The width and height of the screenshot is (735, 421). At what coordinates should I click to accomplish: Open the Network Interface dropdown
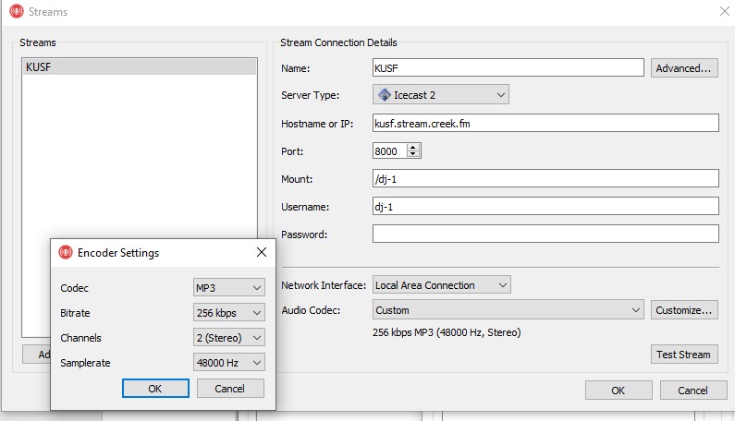442,284
